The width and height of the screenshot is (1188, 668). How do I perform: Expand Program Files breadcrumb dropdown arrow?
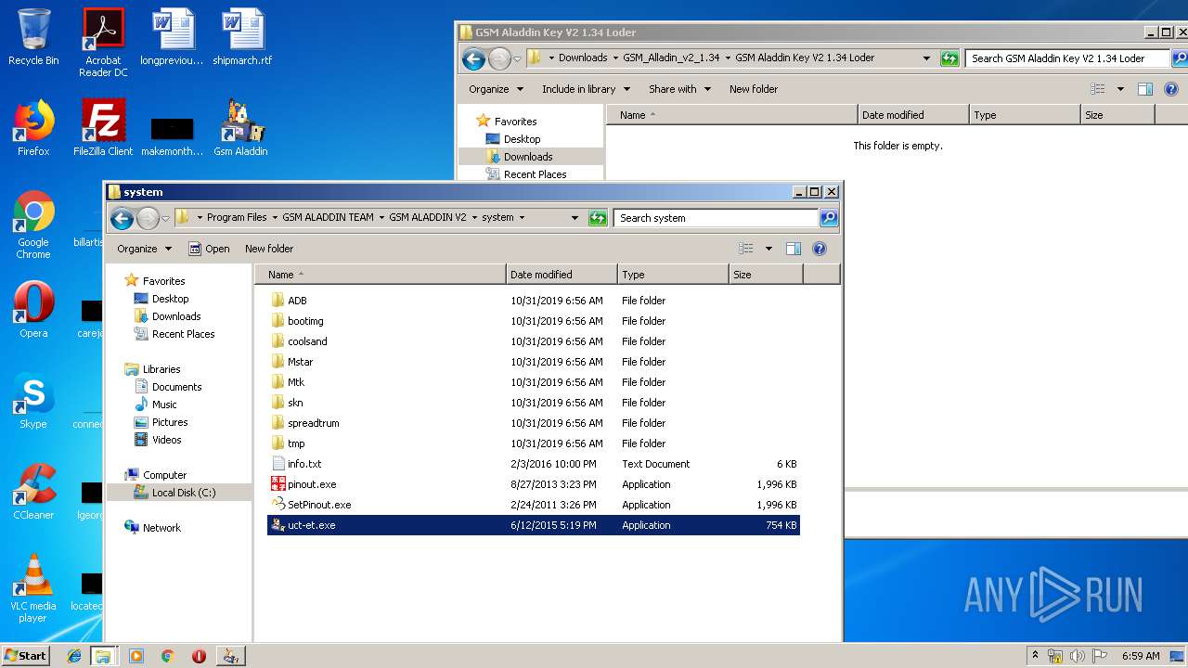click(x=274, y=218)
